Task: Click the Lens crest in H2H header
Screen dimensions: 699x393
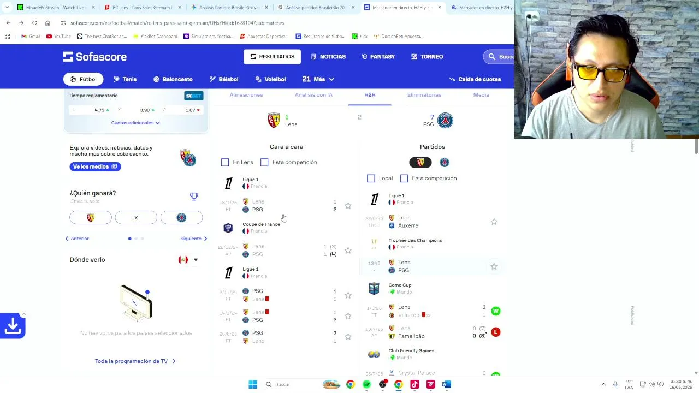Action: (x=274, y=120)
